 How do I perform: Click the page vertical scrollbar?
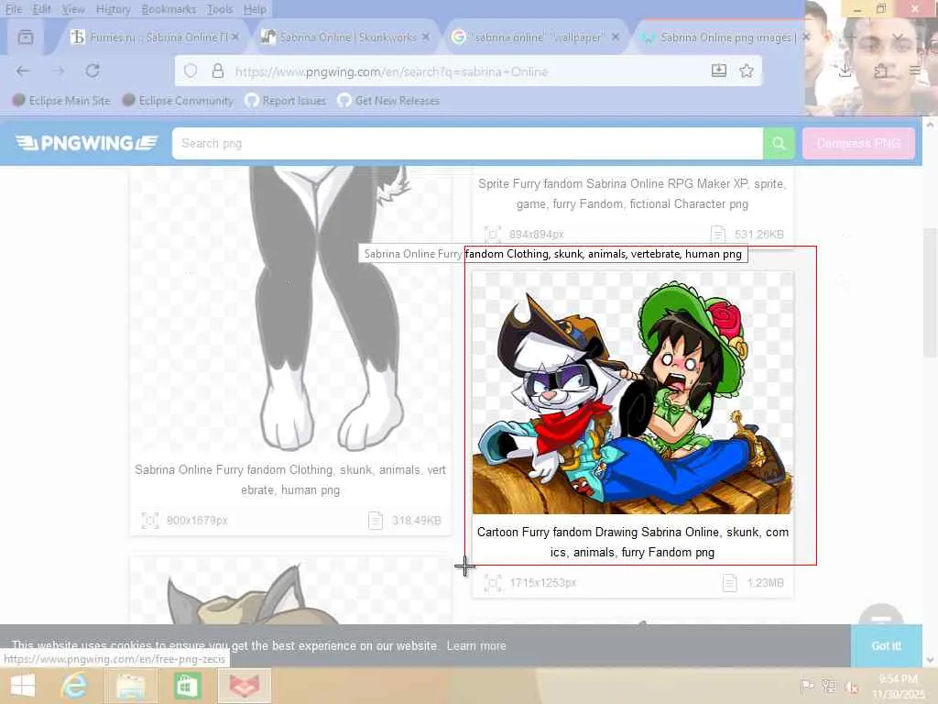(x=930, y=293)
